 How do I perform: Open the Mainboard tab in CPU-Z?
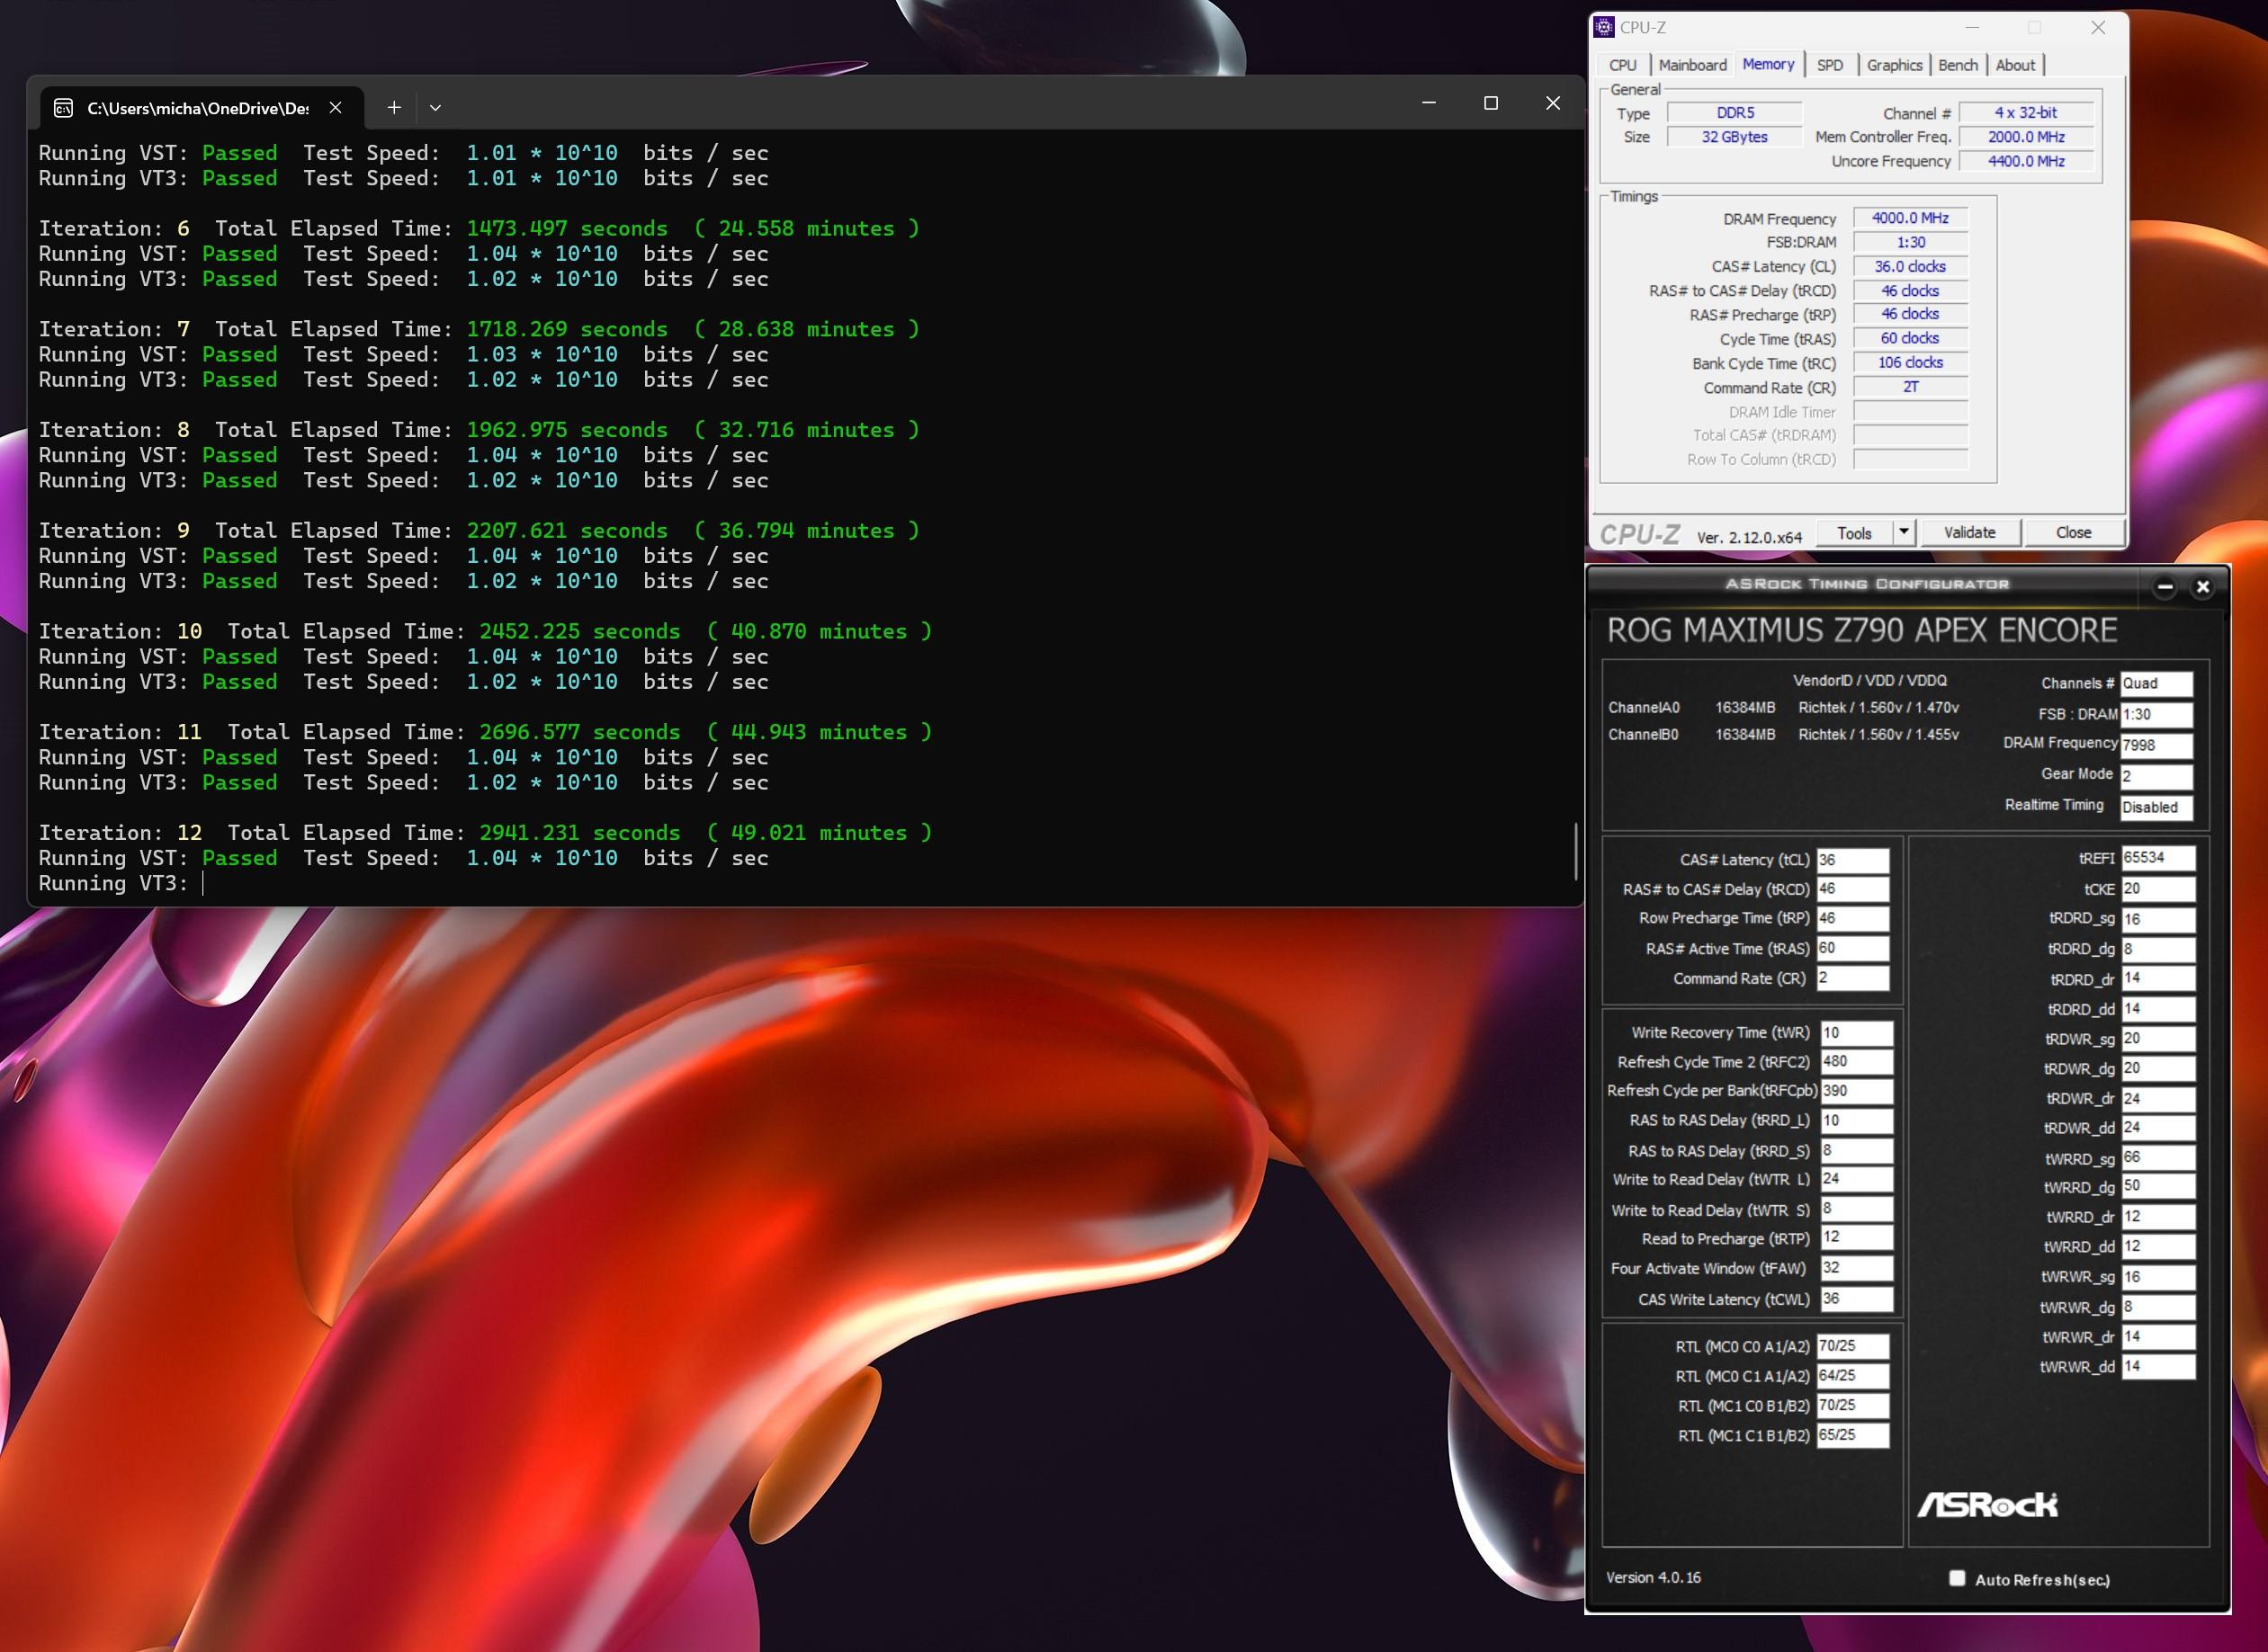coord(1691,65)
